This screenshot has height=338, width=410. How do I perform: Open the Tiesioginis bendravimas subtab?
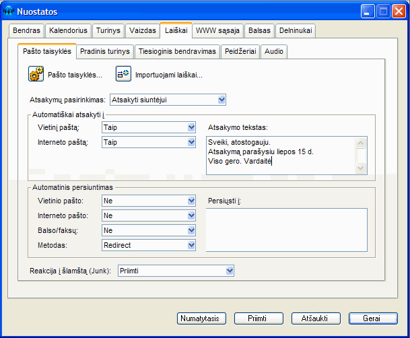coord(177,51)
